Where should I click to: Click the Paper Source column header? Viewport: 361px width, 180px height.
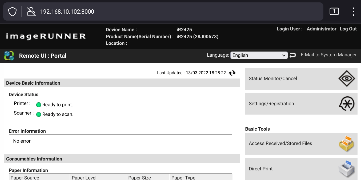tap(39, 177)
